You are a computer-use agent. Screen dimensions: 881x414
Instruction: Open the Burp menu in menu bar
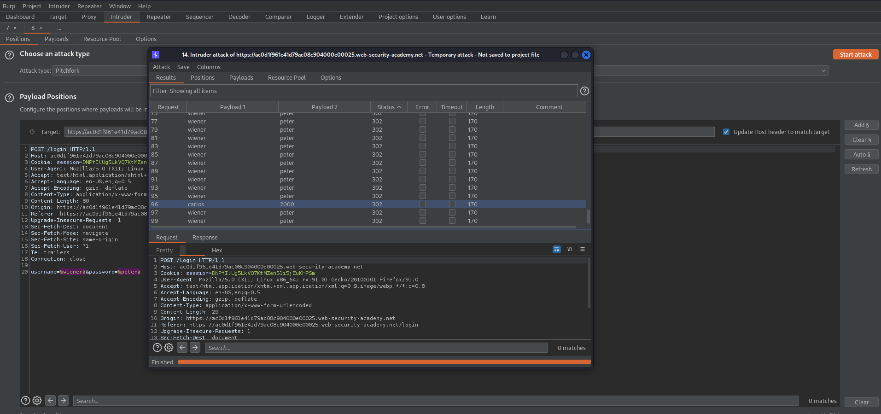9,6
